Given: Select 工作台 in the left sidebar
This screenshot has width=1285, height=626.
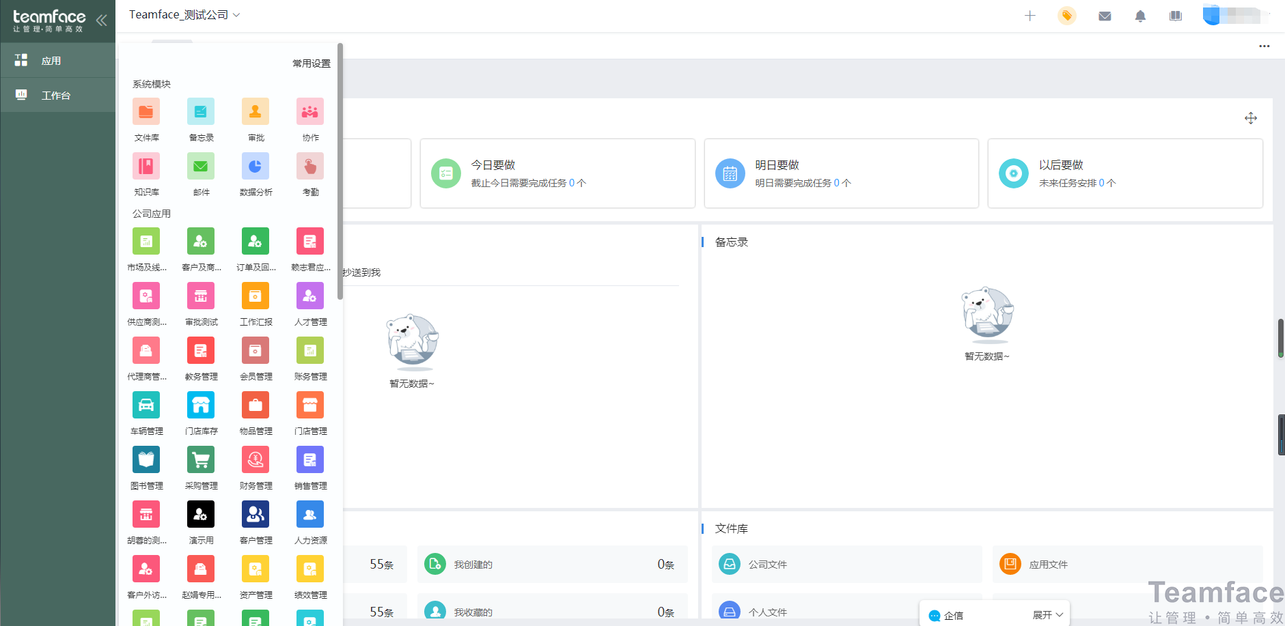Looking at the screenshot, I should point(56,96).
